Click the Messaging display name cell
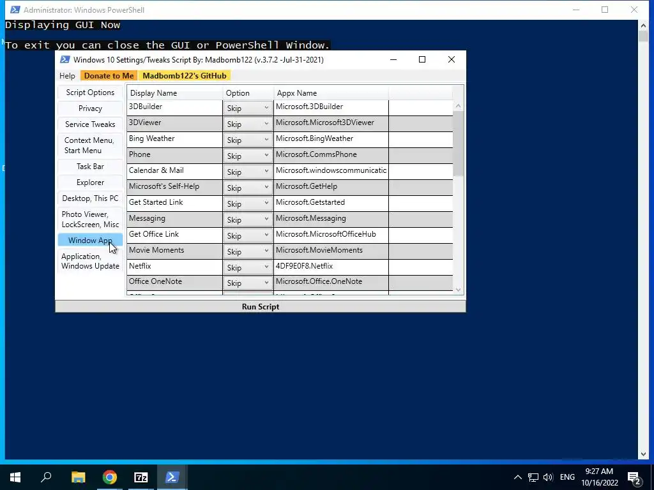The image size is (654, 490). pos(174,219)
